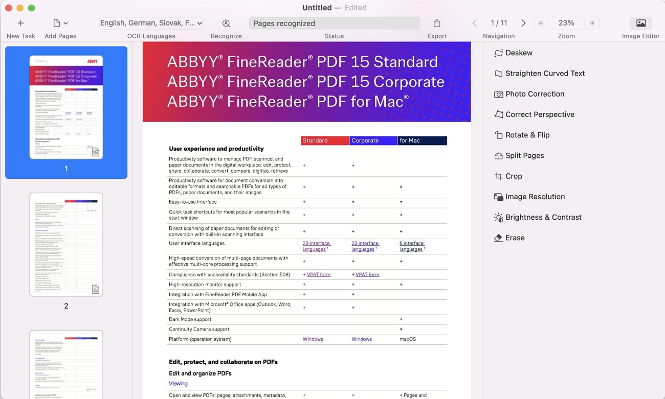The height and width of the screenshot is (399, 665).
Task: Go to the next page arrow
Action: point(523,23)
